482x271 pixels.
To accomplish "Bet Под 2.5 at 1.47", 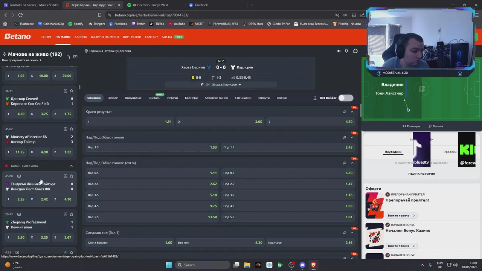I will [288, 184].
